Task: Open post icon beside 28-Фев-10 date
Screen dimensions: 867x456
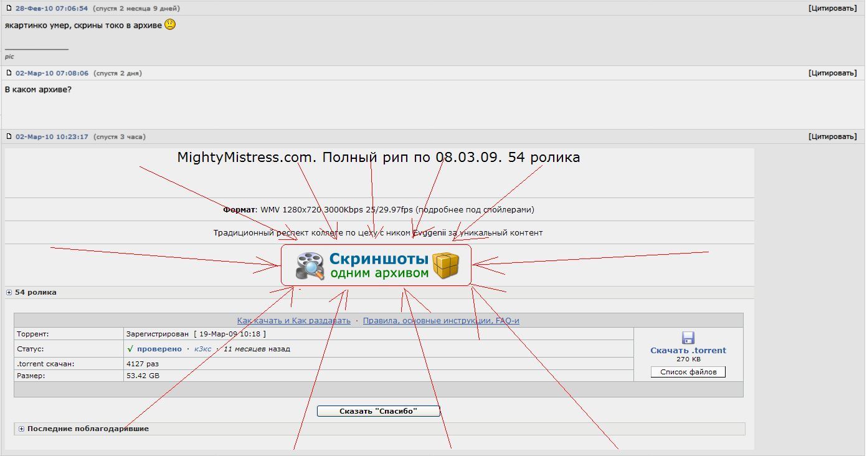Action: [9, 8]
